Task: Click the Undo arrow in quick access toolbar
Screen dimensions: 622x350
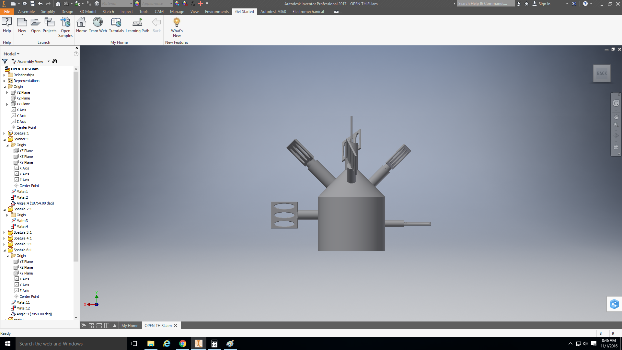Action: 40,4
